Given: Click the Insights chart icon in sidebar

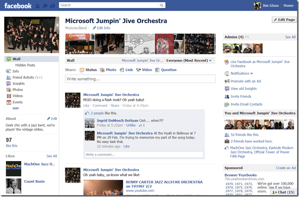Looking at the screenshot, I should click(8, 84).
